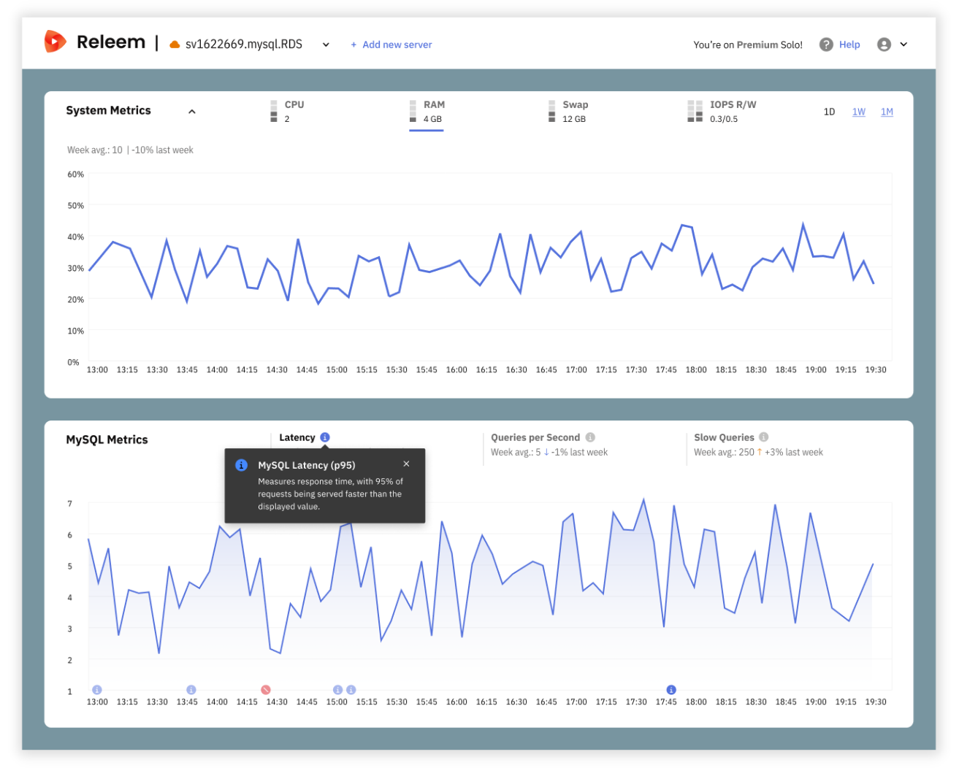The image size is (959, 768).
Task: Click the red error marker near 14:30
Action: pos(265,688)
